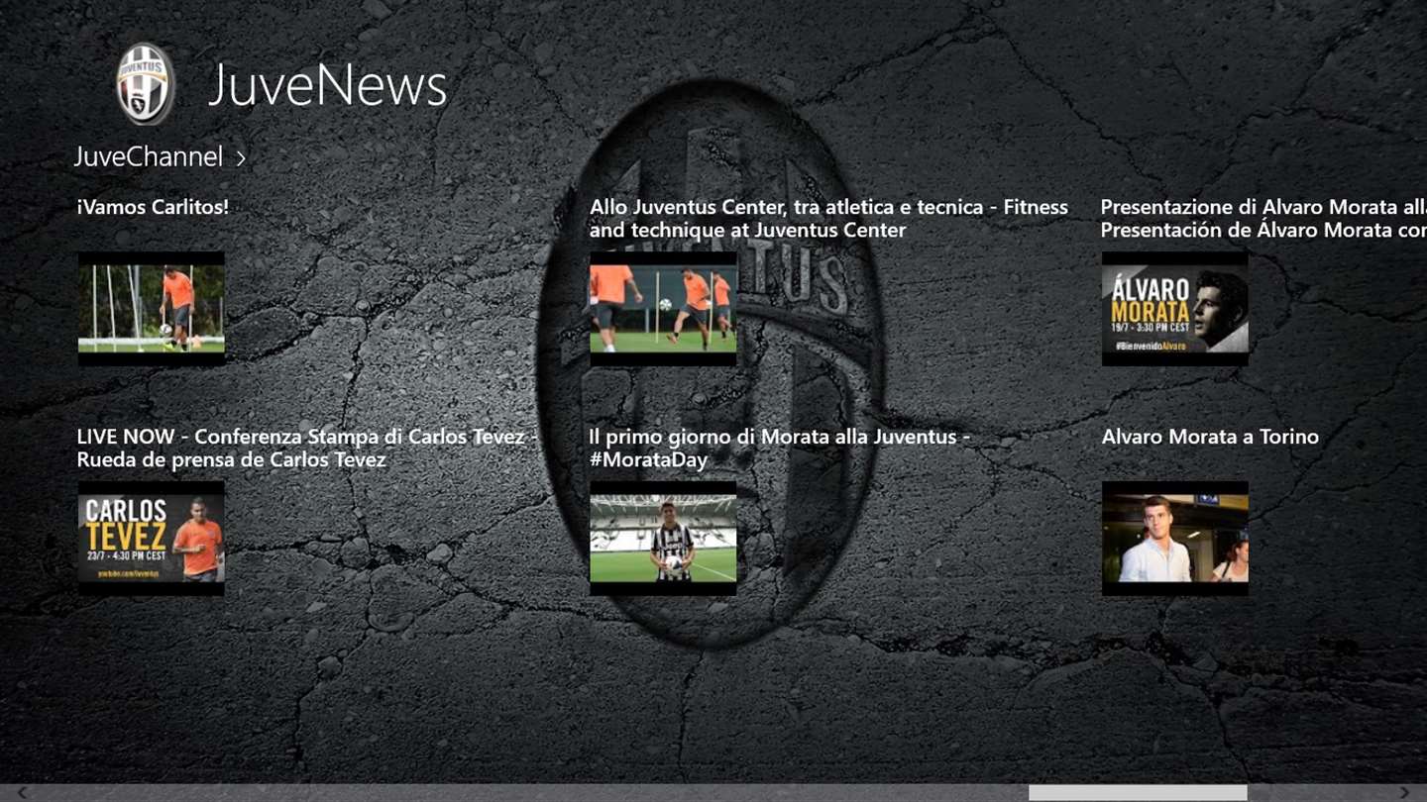Open the #MorataDay stadium video thumbnail
Screen dimensions: 1427x802
663,539
